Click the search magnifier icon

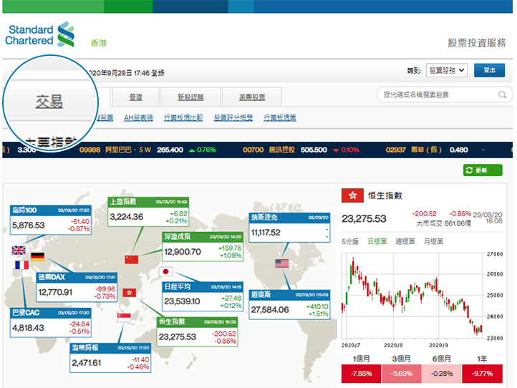tap(502, 94)
